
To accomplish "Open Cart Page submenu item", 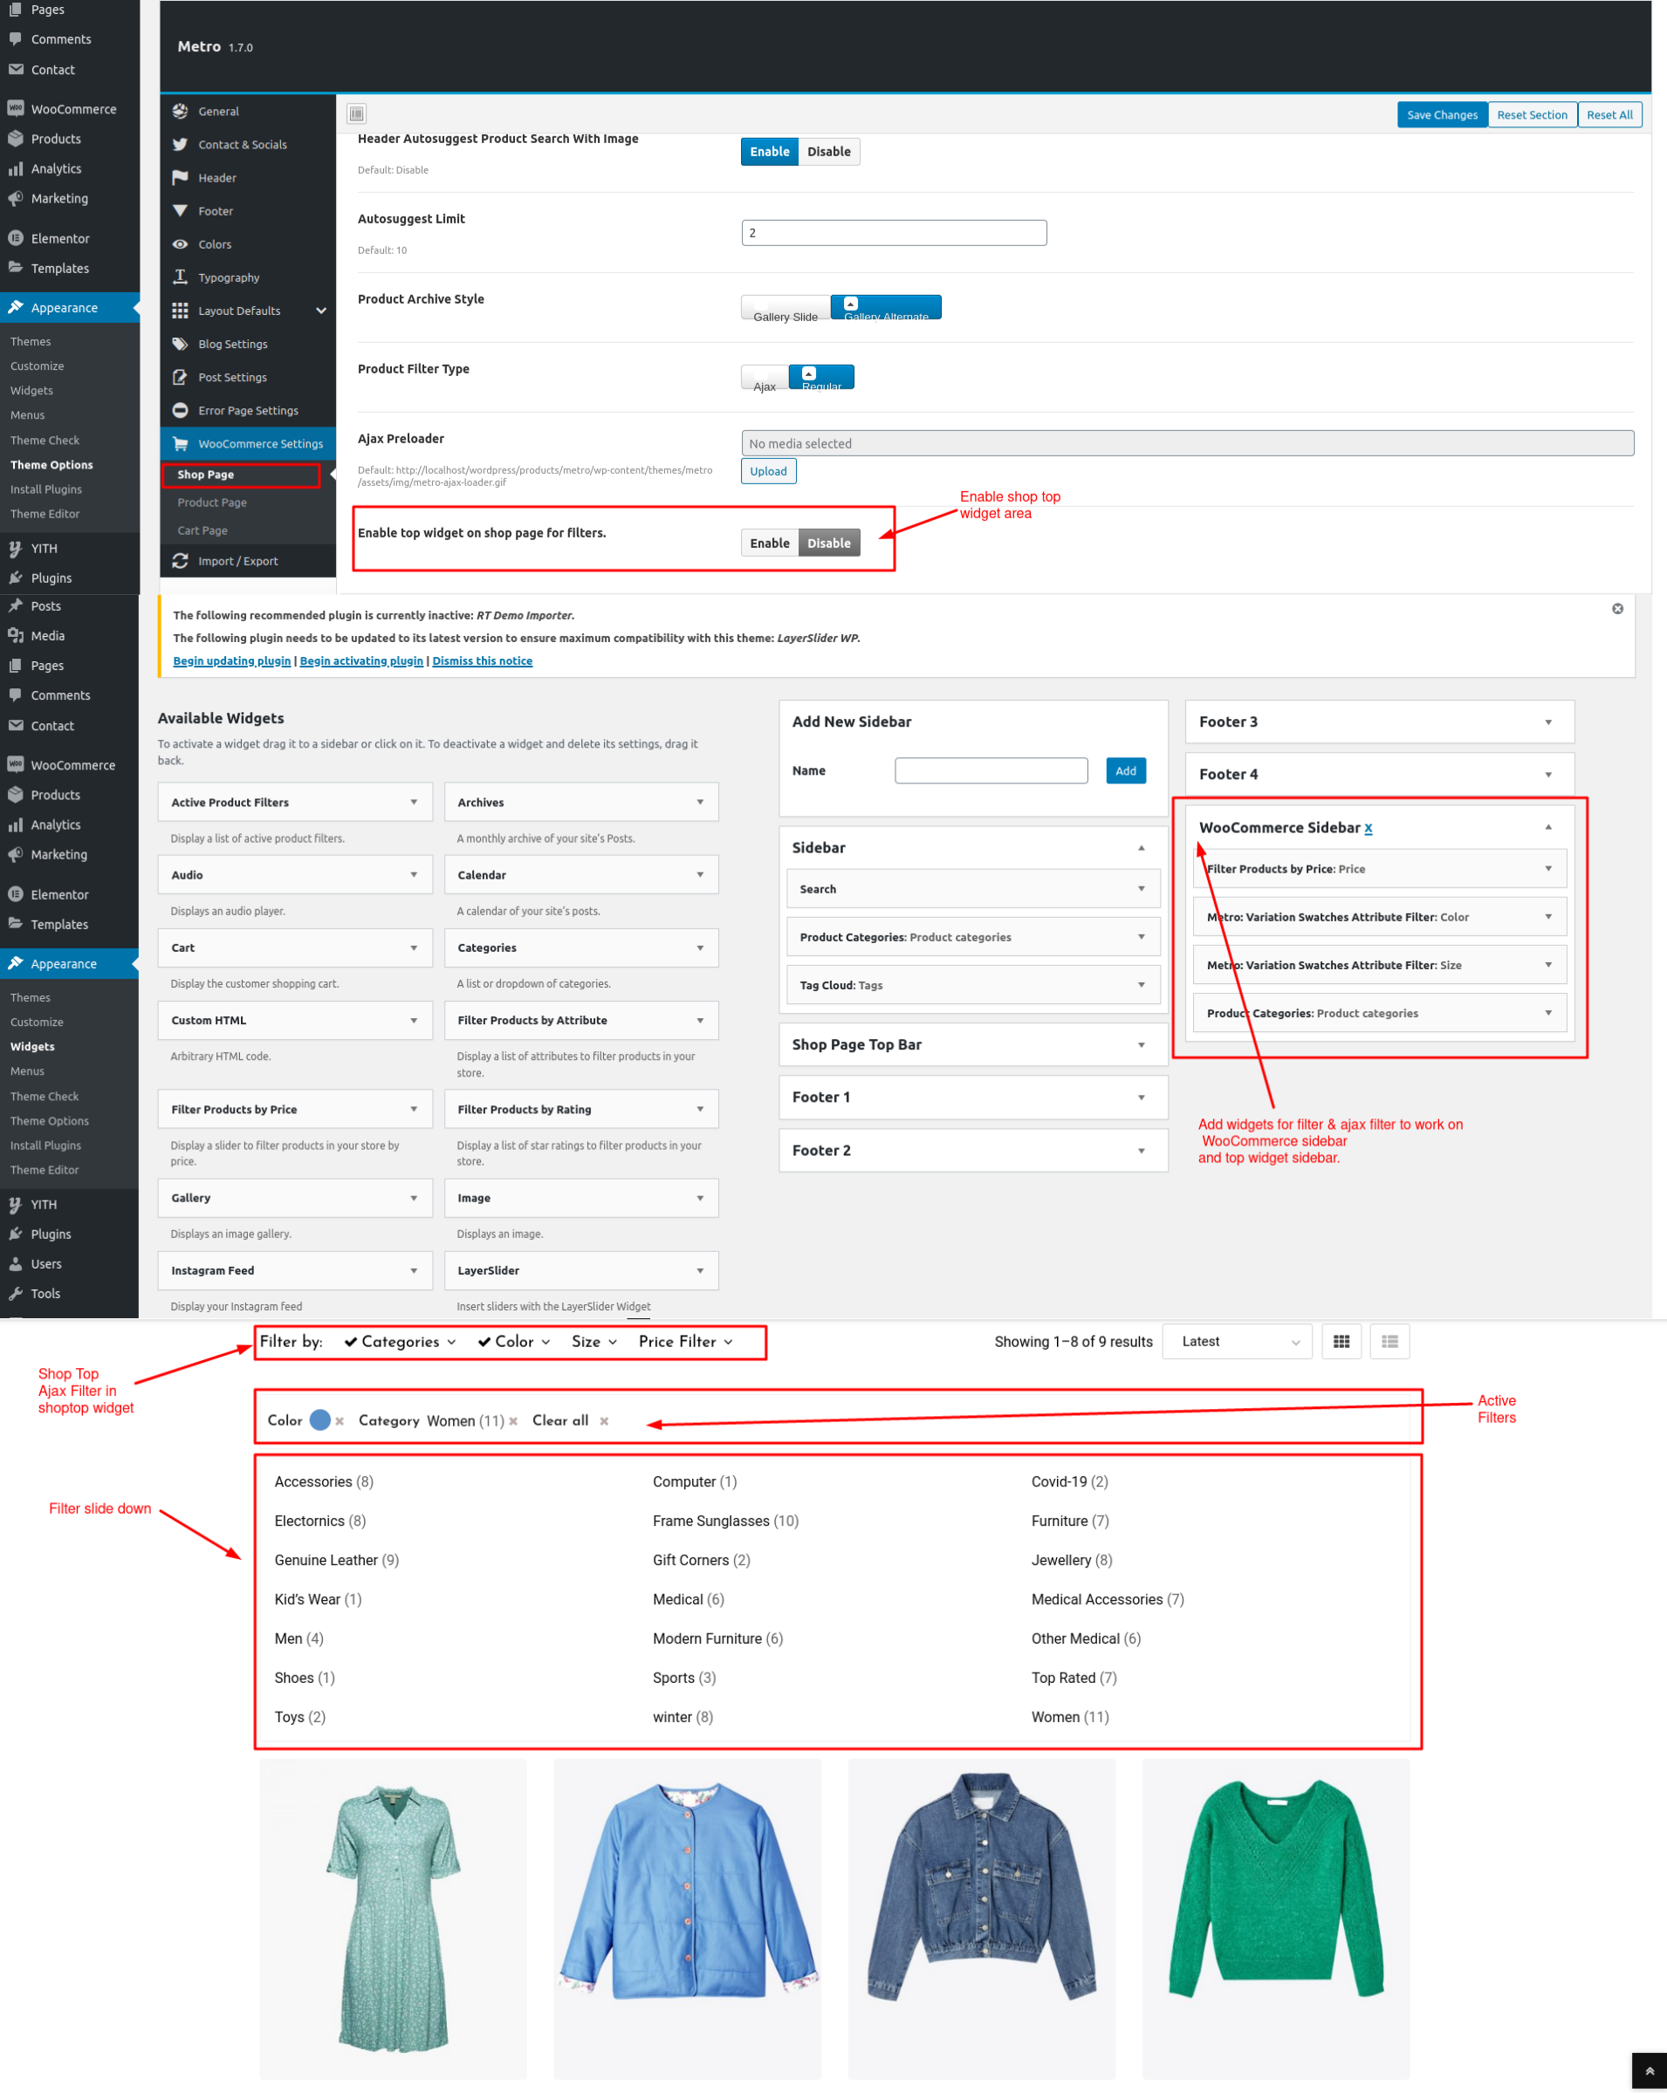I will point(202,531).
